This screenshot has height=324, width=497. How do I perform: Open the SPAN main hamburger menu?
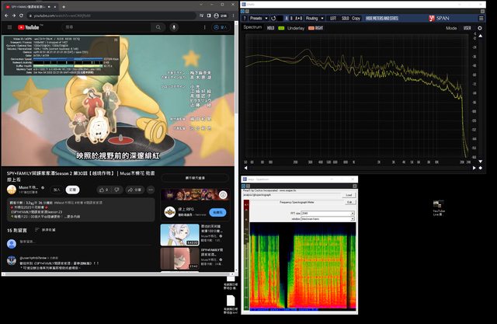[481, 18]
